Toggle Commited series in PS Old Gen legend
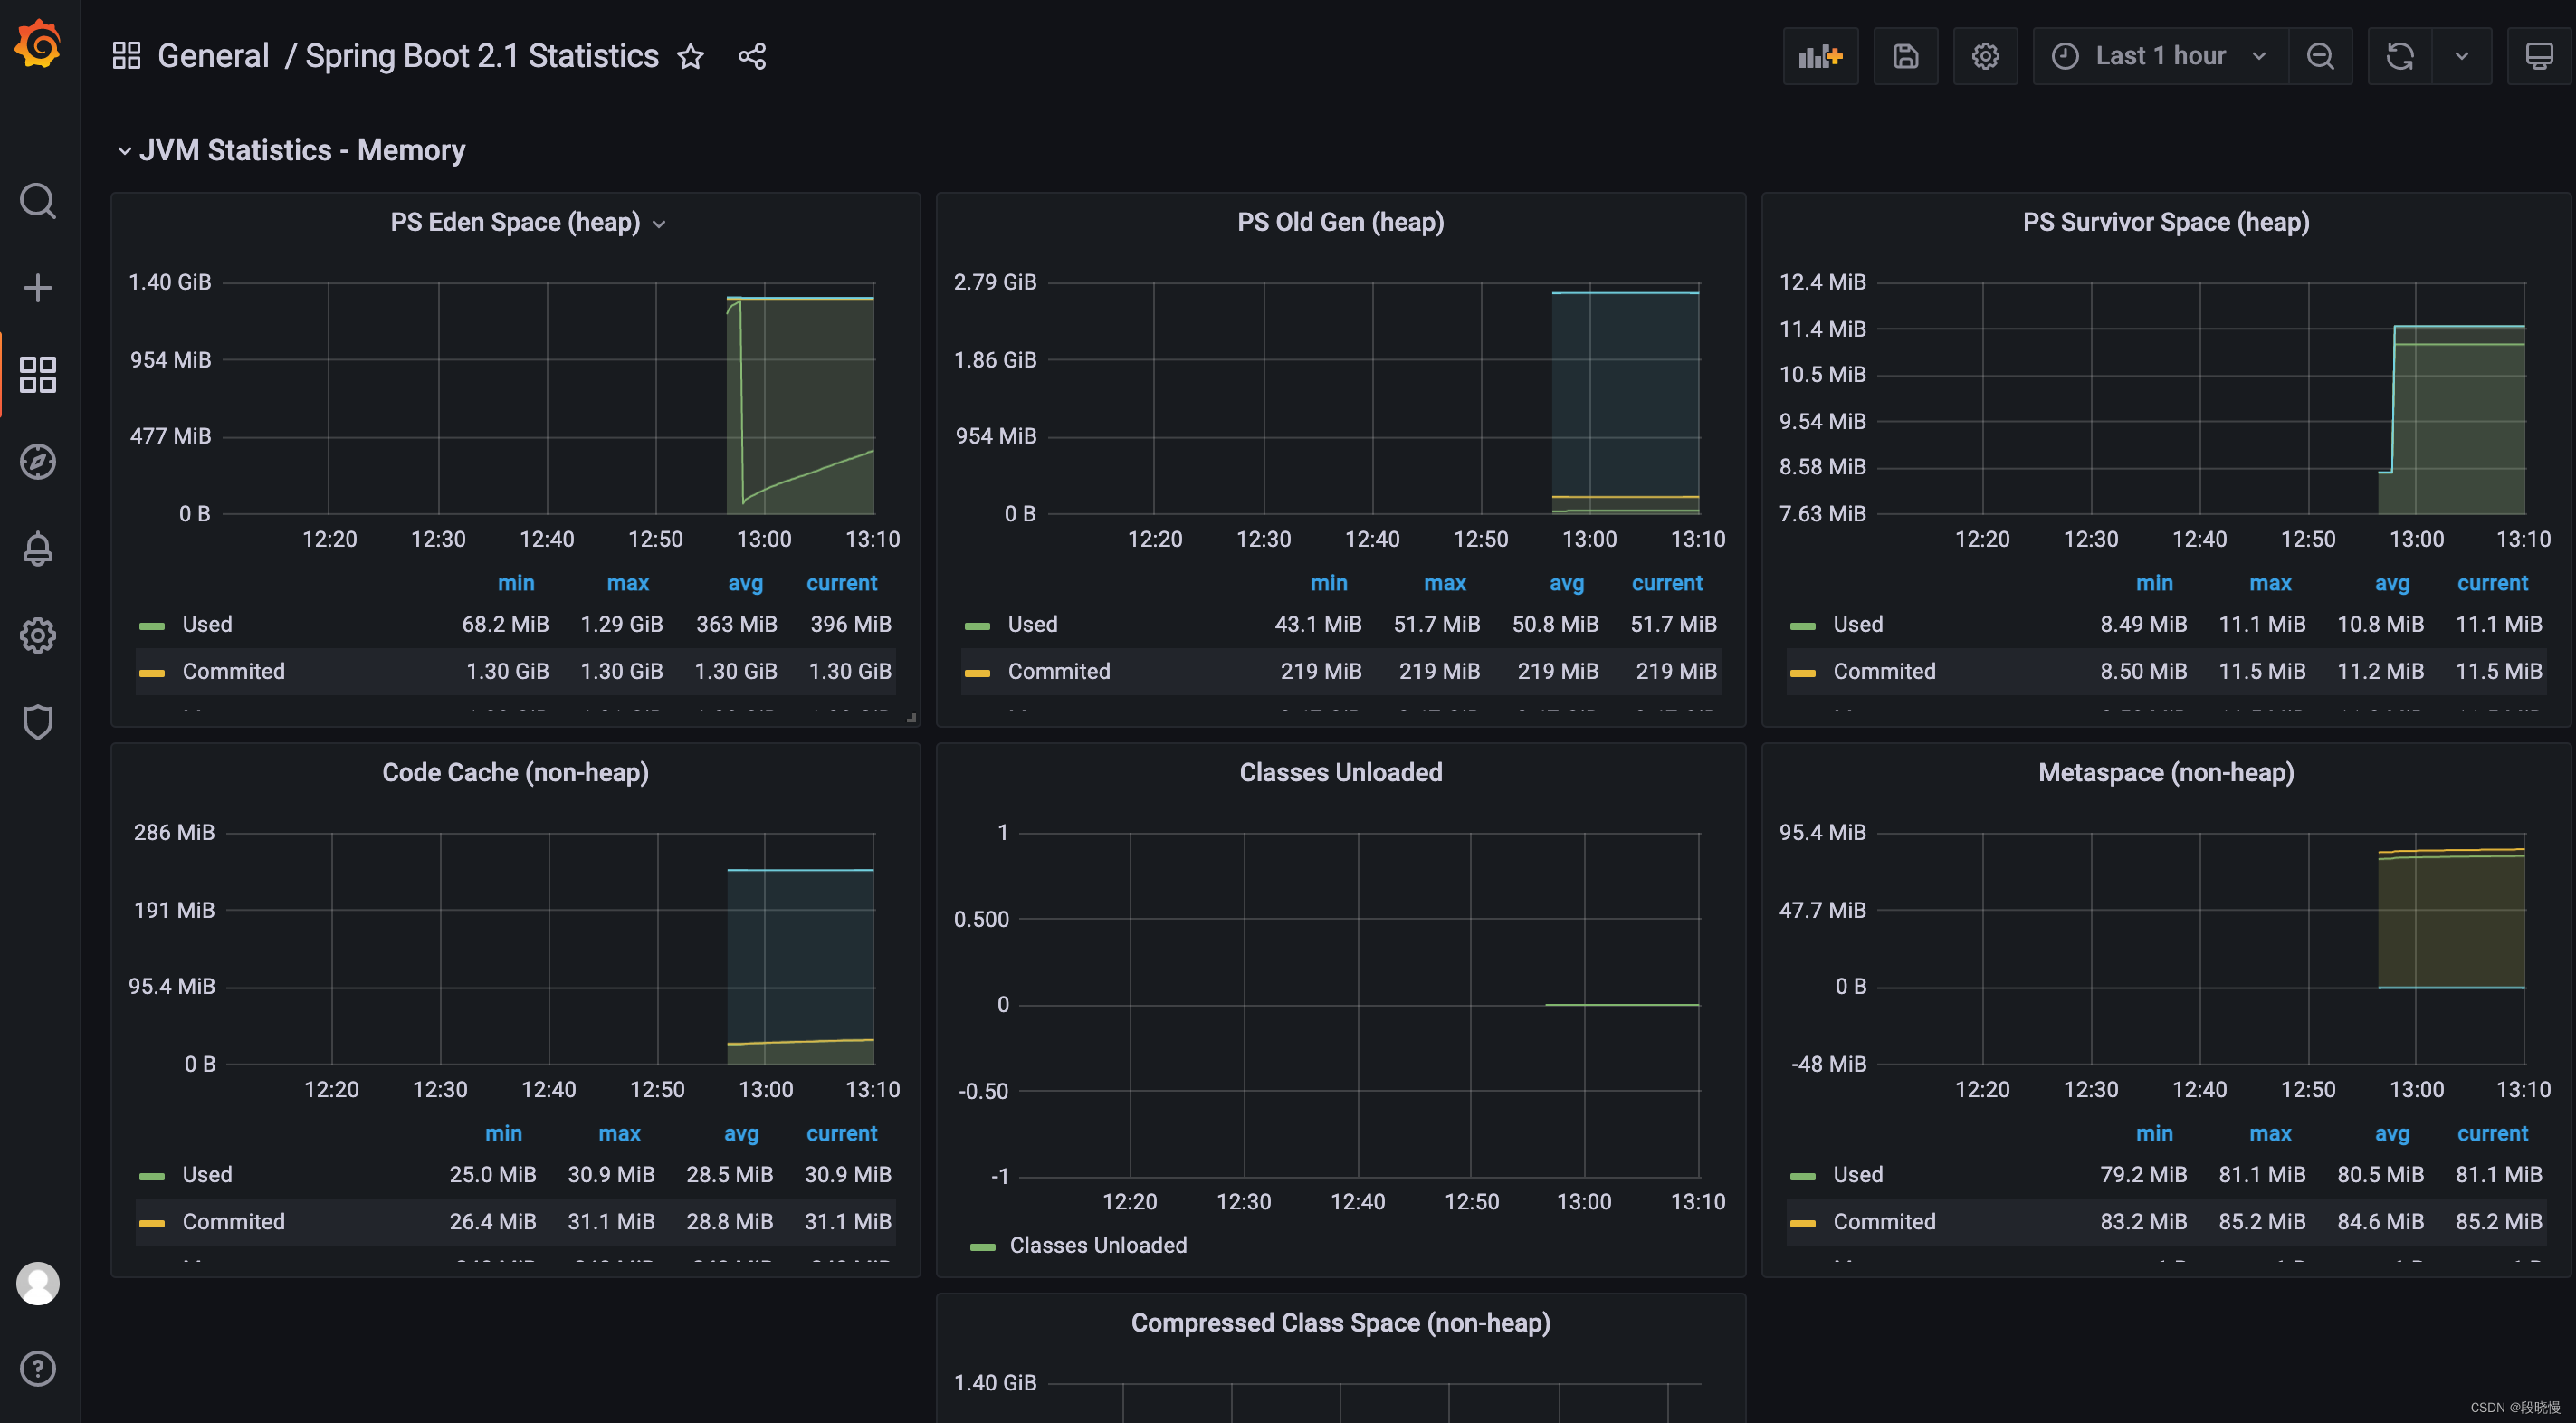 point(1059,671)
